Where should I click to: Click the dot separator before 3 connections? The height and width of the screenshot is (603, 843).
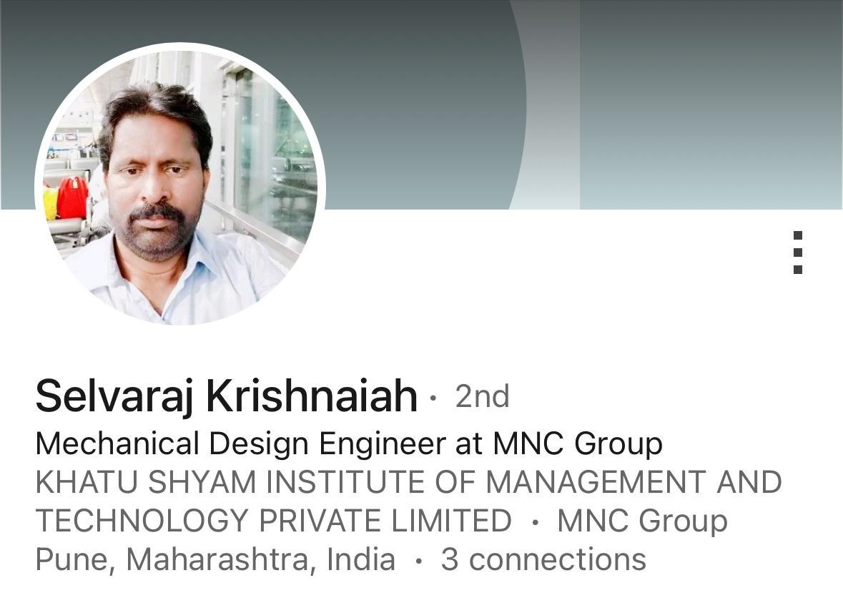tap(419, 562)
